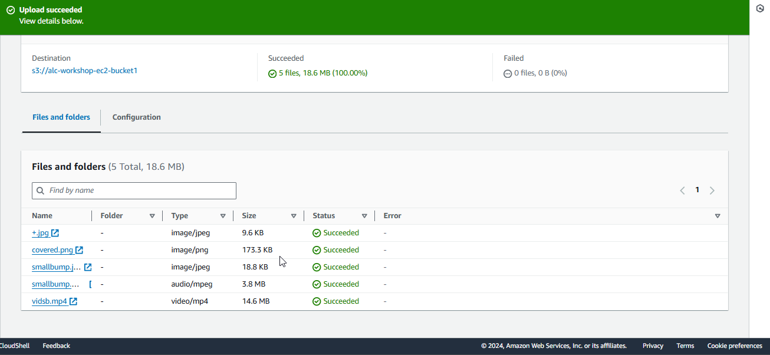
Task: Switch to the Configuration tab
Action: pos(136,117)
